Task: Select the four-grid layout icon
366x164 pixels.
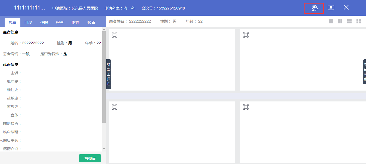Action: coord(359,21)
